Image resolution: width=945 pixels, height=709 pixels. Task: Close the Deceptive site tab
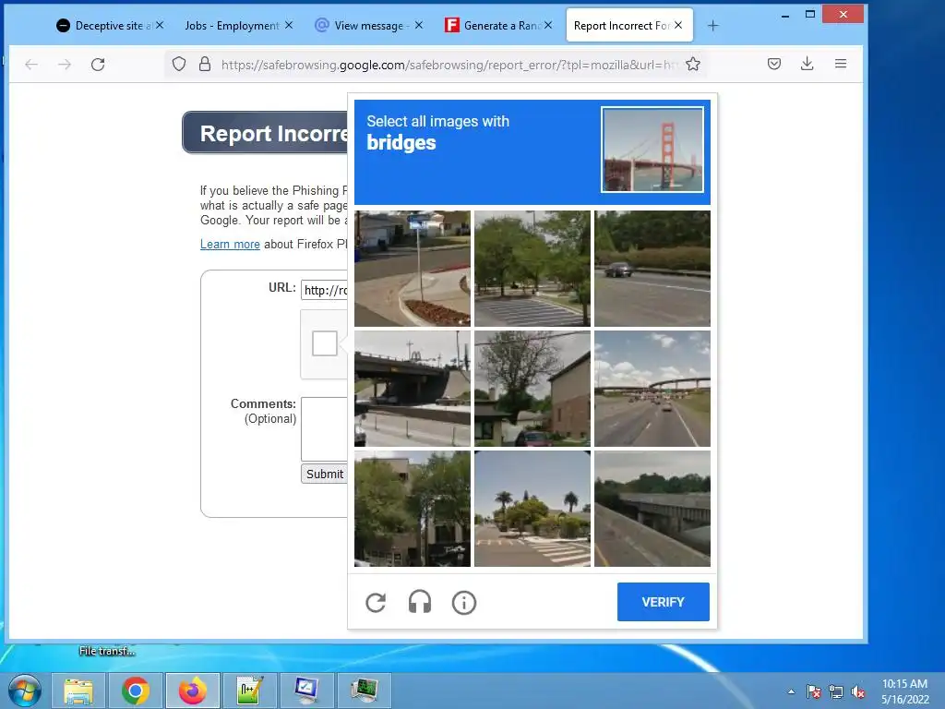coord(160,25)
